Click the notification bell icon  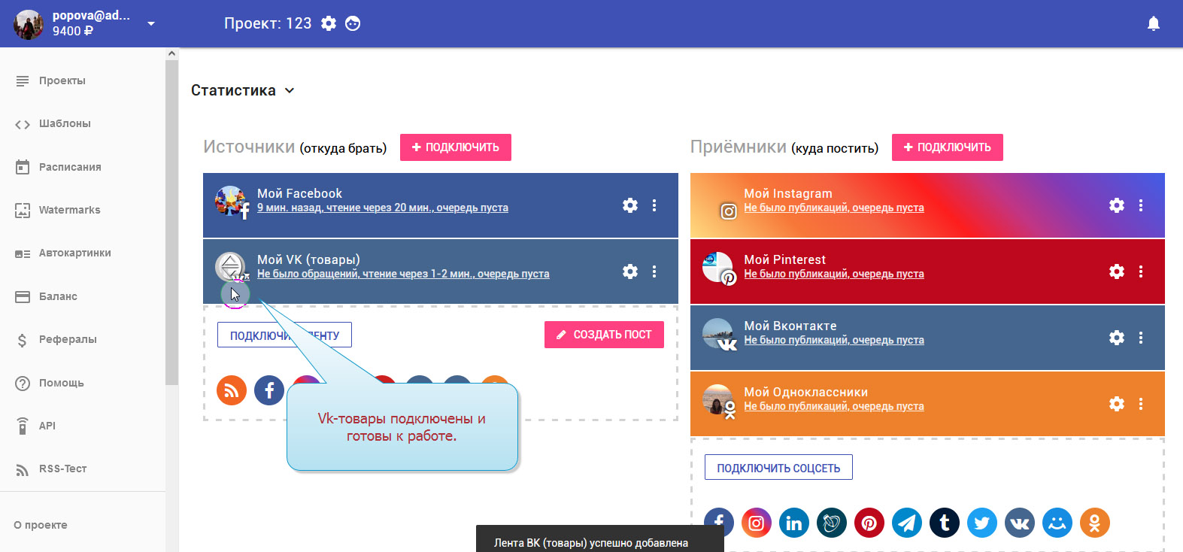1153,24
